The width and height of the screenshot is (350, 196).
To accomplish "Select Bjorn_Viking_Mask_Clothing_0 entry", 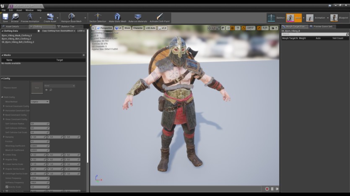I will point(17,36).
